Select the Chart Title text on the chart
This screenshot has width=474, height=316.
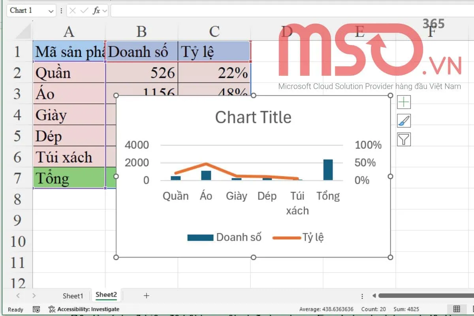coord(253,117)
